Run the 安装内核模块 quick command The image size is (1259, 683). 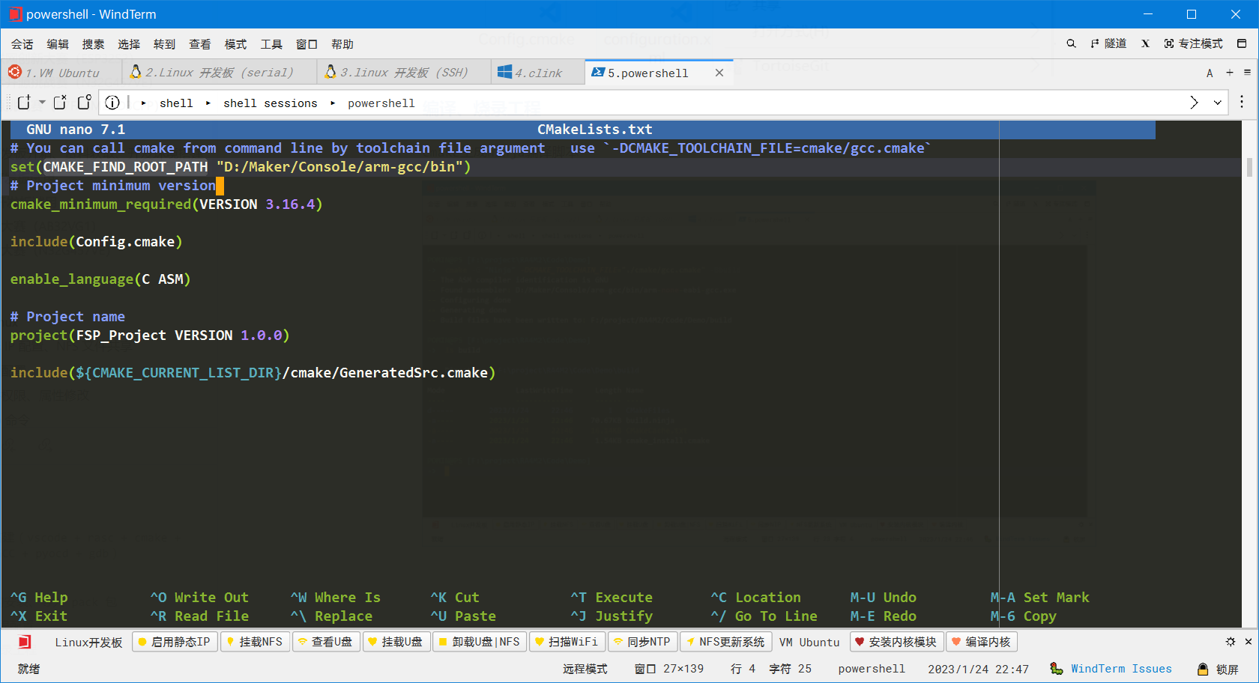pyautogui.click(x=896, y=642)
